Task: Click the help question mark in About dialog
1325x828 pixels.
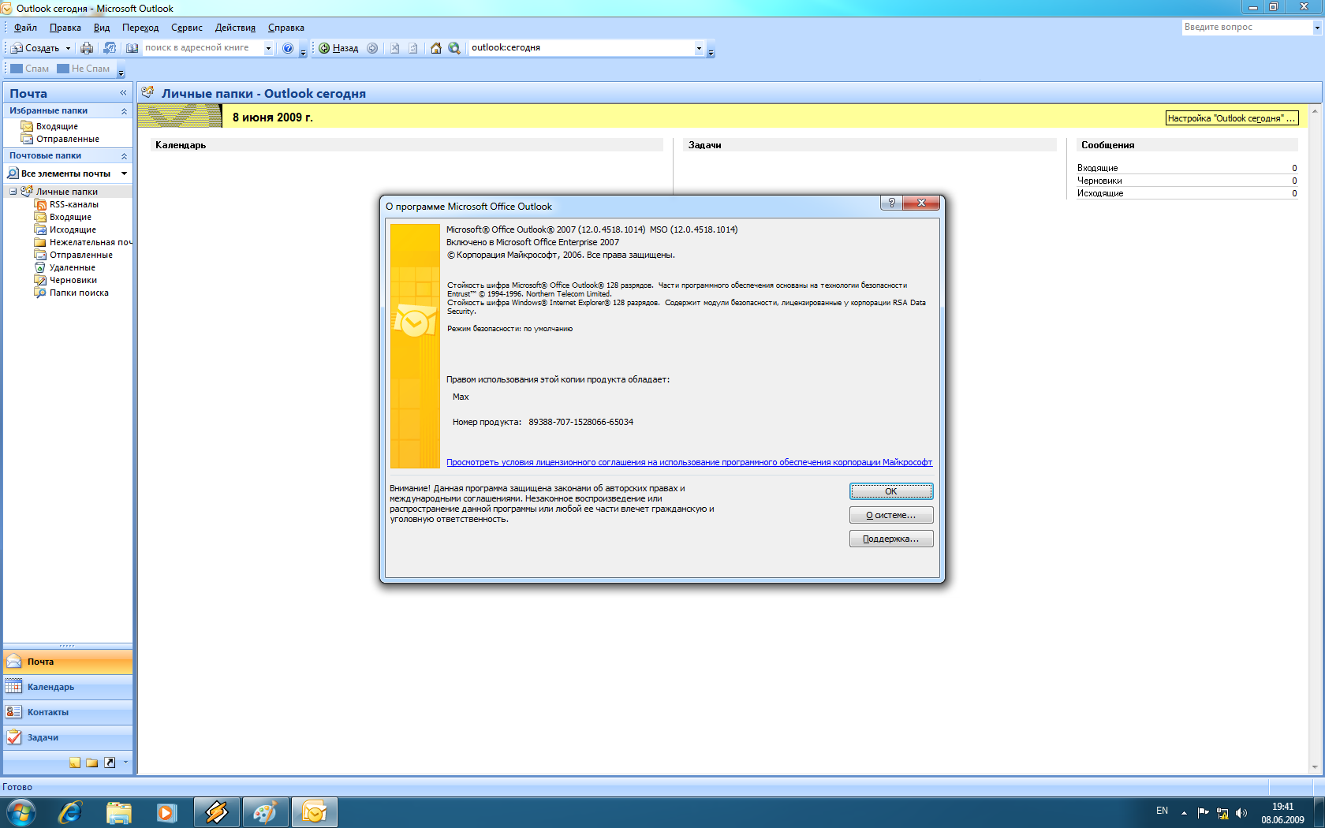Action: [891, 203]
